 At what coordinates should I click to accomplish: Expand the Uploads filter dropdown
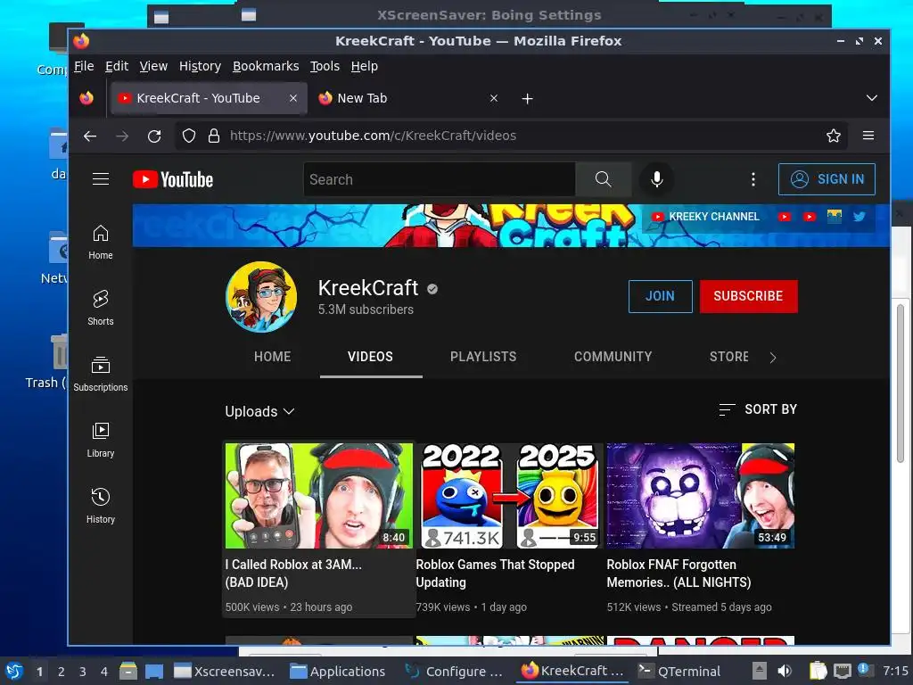click(259, 411)
